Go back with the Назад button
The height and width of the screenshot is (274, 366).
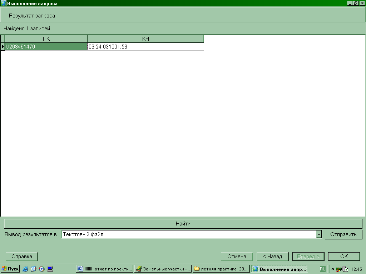[272, 257]
